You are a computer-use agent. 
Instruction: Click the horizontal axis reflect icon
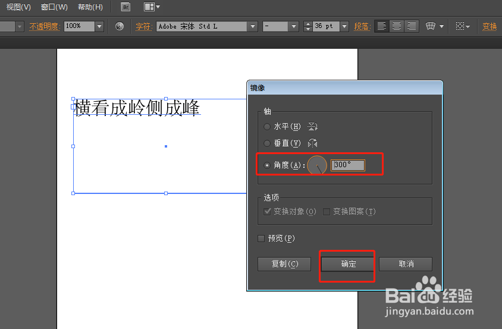312,127
